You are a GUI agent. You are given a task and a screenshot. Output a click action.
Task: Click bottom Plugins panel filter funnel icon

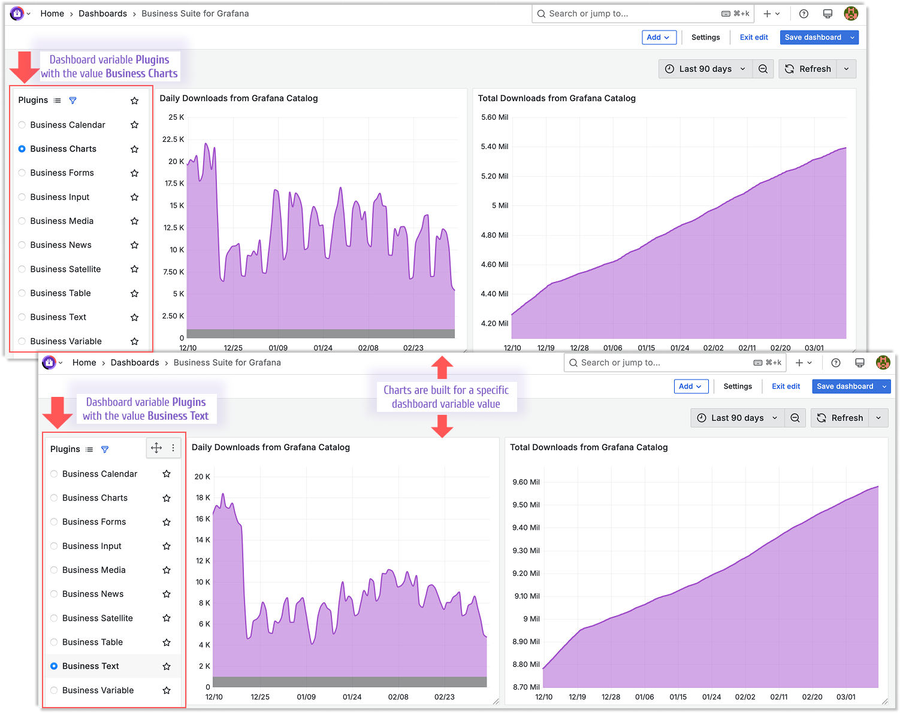[x=105, y=450]
